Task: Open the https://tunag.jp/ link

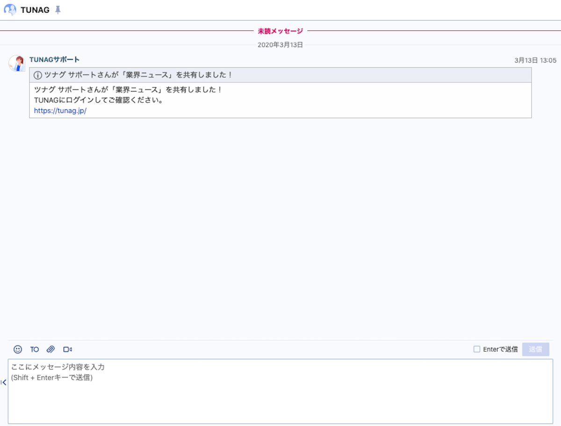Action: coord(60,111)
